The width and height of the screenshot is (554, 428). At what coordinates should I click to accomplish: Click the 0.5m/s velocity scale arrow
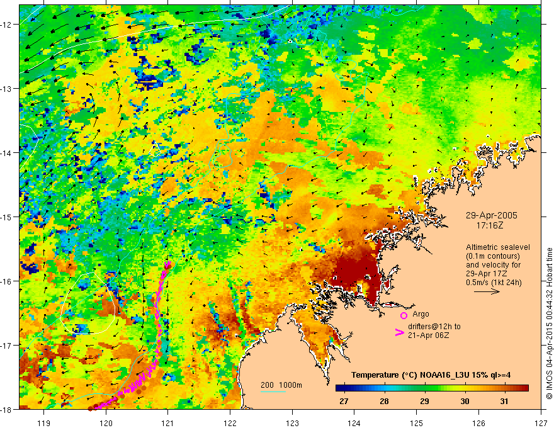[487, 291]
